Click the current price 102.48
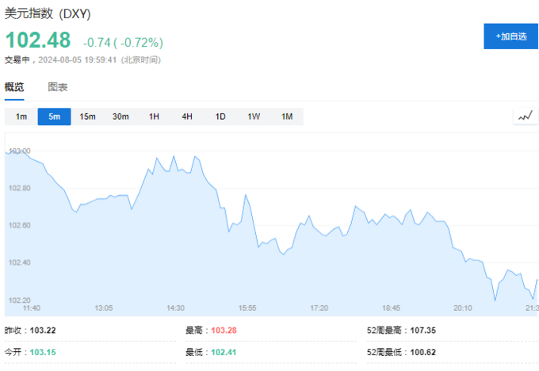539x371 pixels. pyautogui.click(x=38, y=40)
